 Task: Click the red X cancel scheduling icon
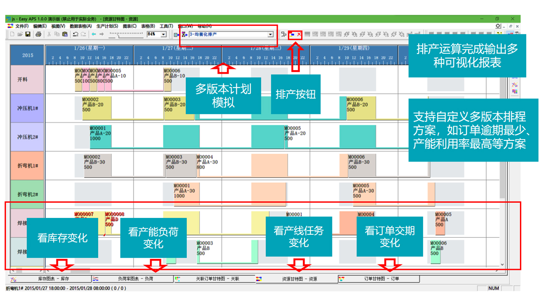(x=299, y=34)
